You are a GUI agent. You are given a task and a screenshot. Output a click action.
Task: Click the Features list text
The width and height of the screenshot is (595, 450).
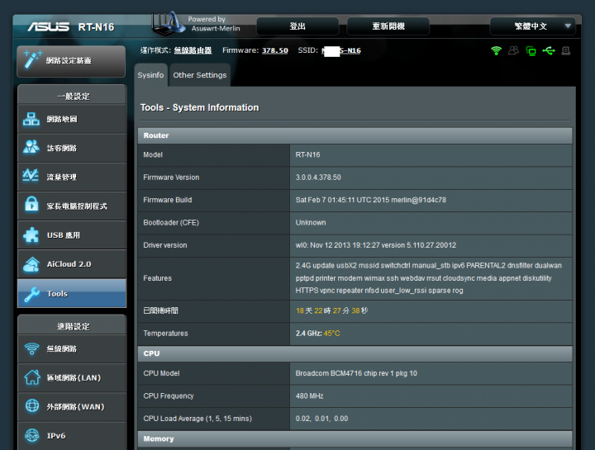[429, 278]
